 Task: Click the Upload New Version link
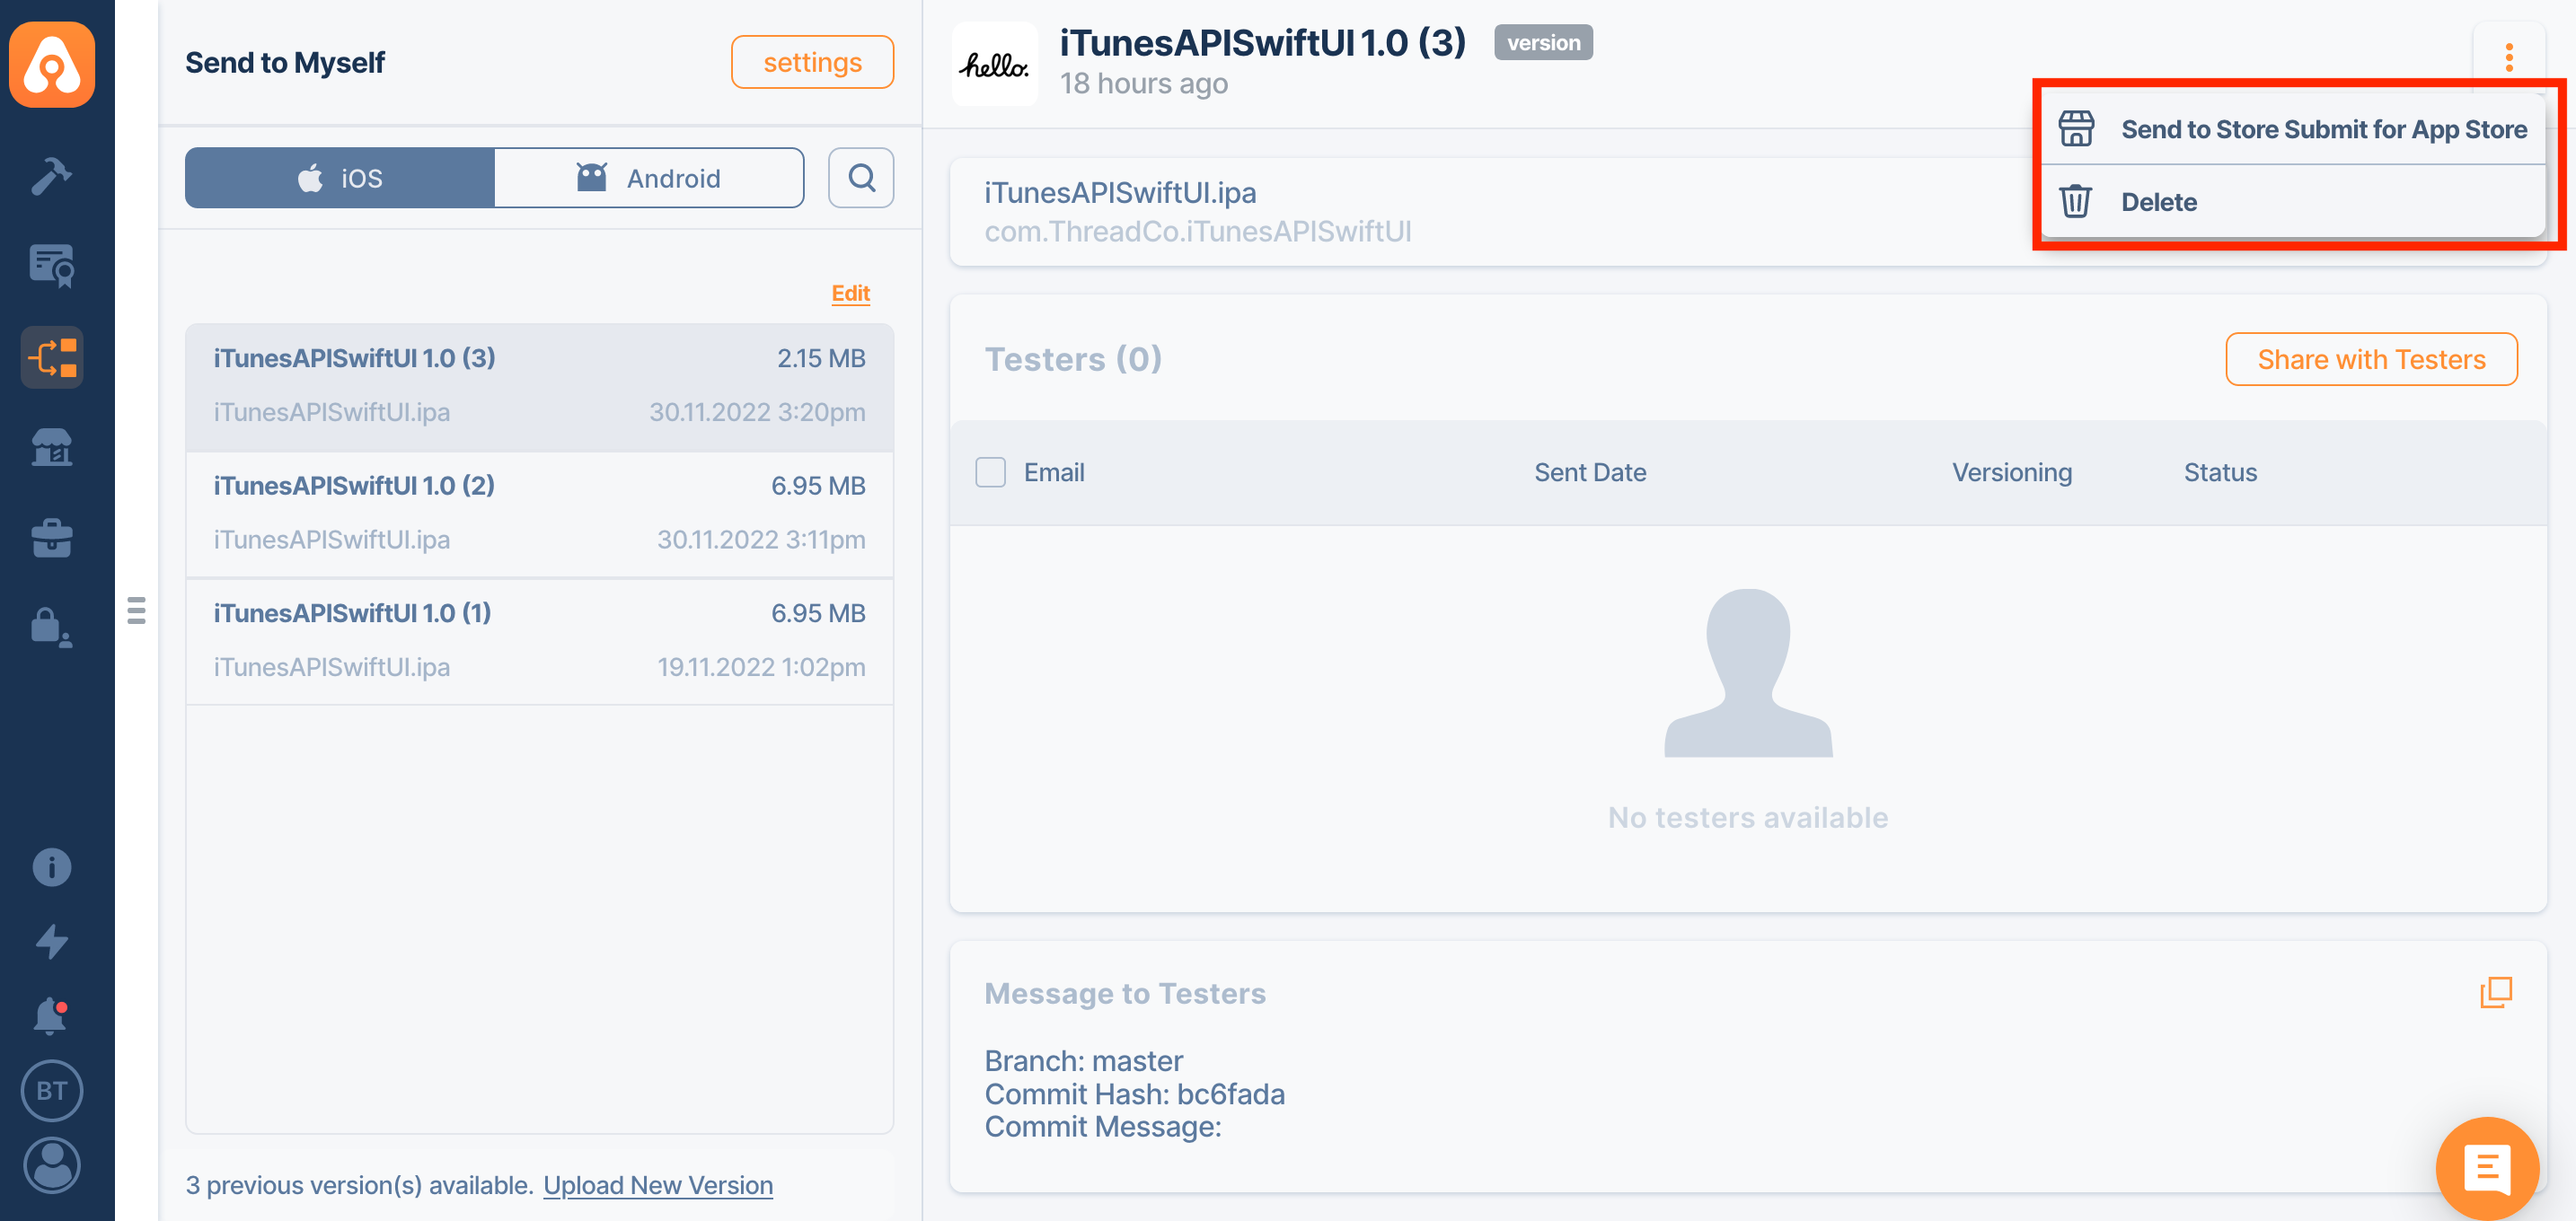(658, 1184)
